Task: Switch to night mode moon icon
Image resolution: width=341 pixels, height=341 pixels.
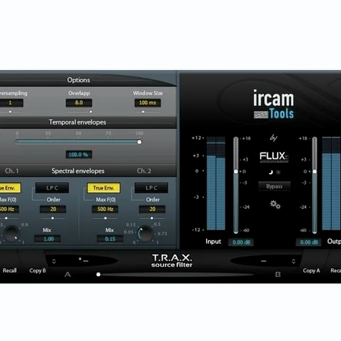Action: (x=271, y=172)
